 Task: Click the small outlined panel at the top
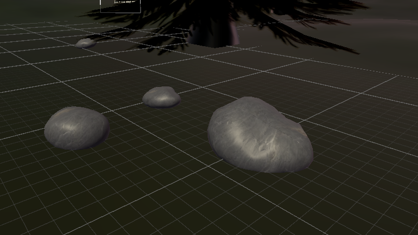click(121, 6)
